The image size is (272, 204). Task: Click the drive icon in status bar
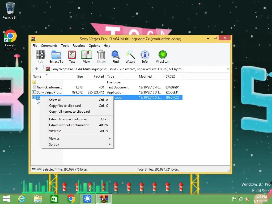(x=34, y=169)
